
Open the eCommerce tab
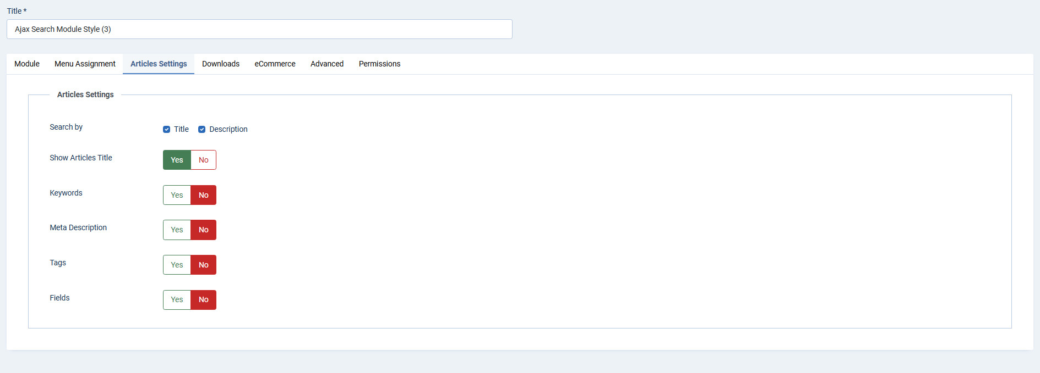[275, 64]
